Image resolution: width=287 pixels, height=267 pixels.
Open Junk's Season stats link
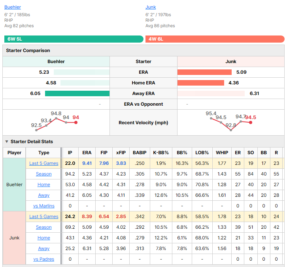(44, 227)
